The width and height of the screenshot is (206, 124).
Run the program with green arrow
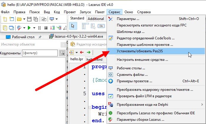(x=29, y=28)
